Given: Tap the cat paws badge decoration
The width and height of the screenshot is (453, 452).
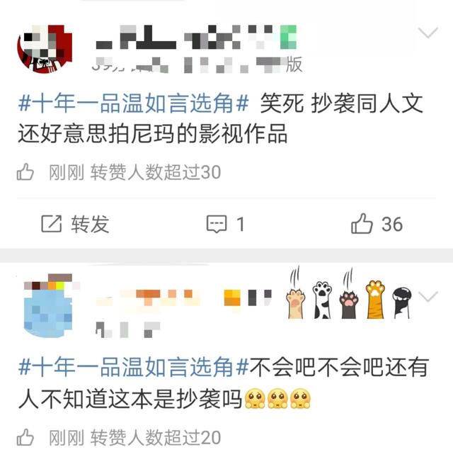Looking at the screenshot, I should coord(348,293).
